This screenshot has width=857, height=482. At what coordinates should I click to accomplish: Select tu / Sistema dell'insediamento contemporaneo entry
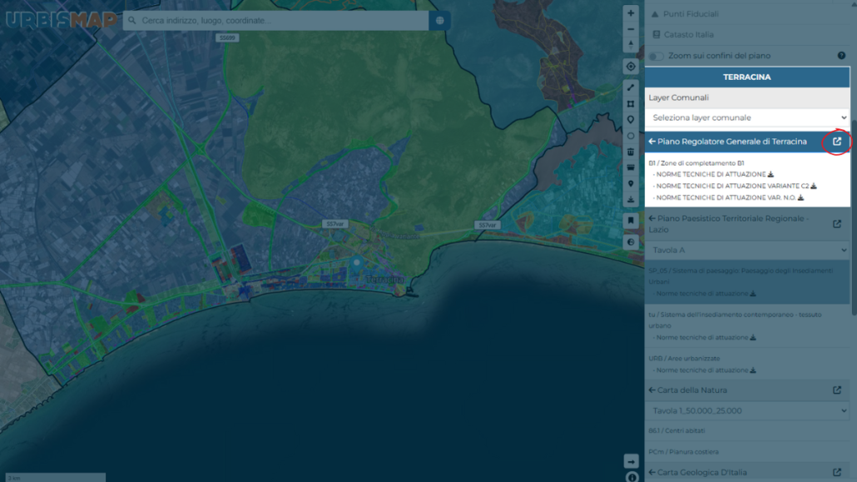tap(735, 320)
